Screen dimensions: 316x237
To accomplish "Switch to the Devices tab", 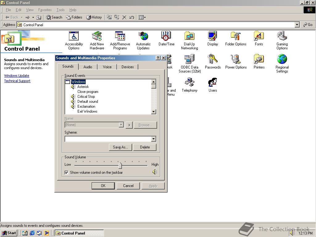I will (x=127, y=67).
